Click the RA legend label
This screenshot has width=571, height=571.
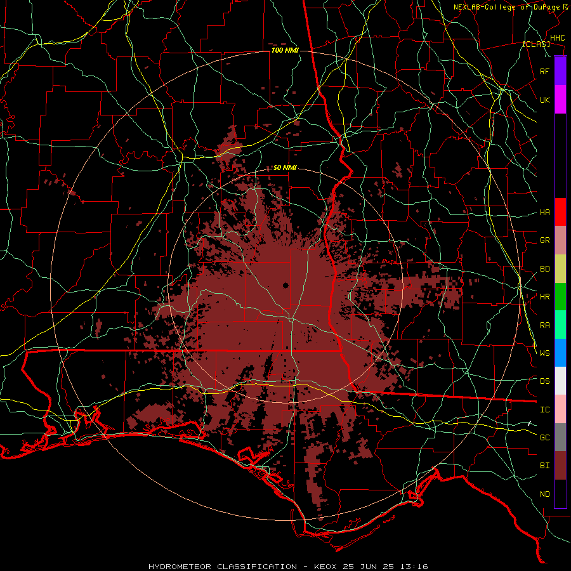pos(544,325)
